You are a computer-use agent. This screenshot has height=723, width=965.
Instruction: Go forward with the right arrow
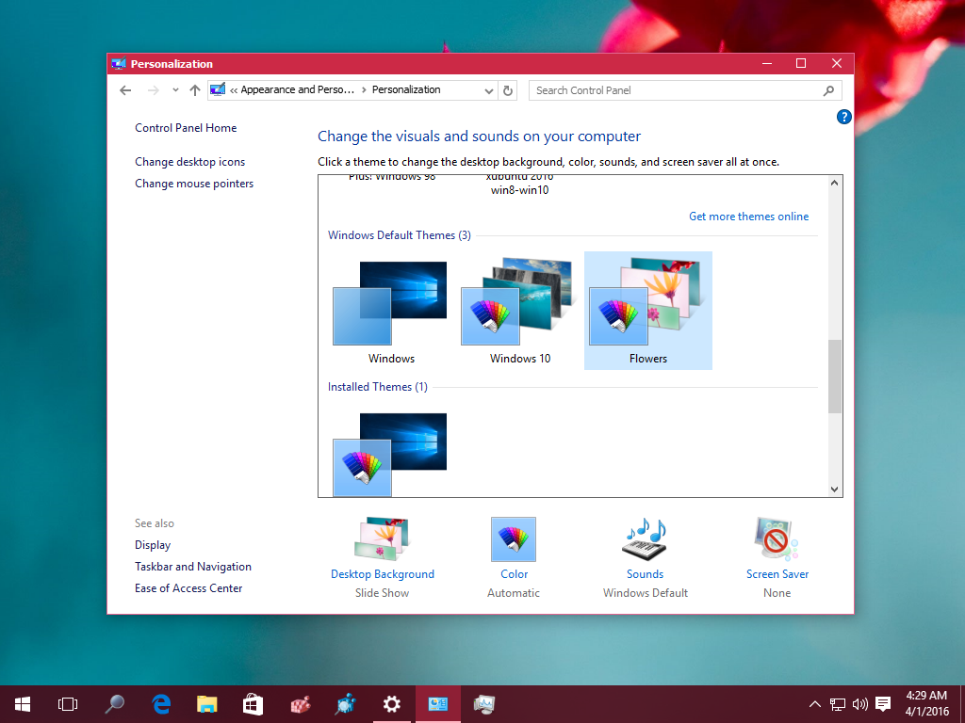[x=154, y=90]
